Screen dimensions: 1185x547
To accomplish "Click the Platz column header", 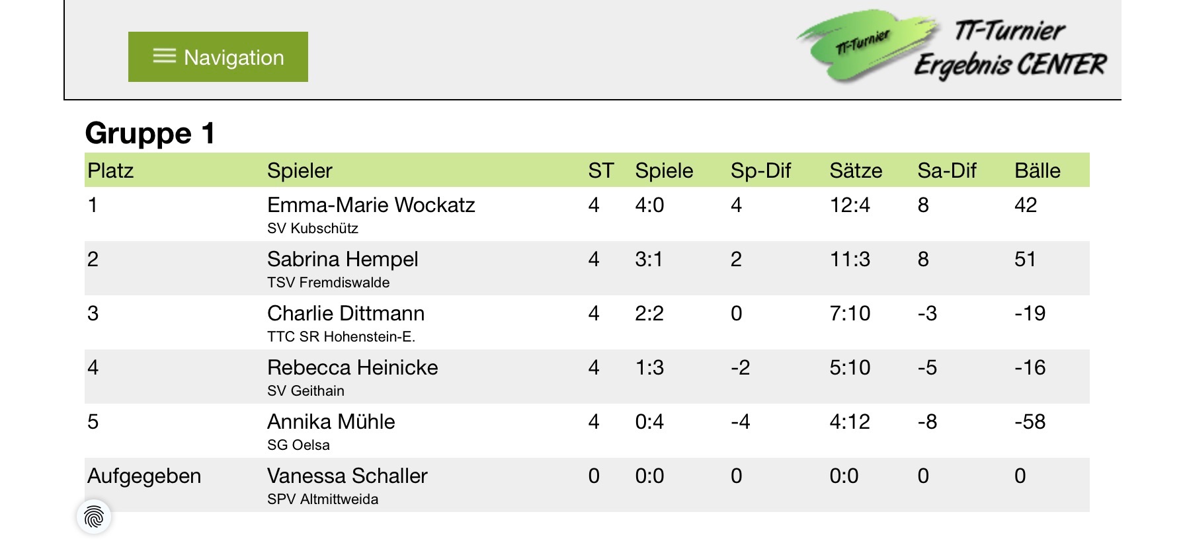I will (110, 170).
